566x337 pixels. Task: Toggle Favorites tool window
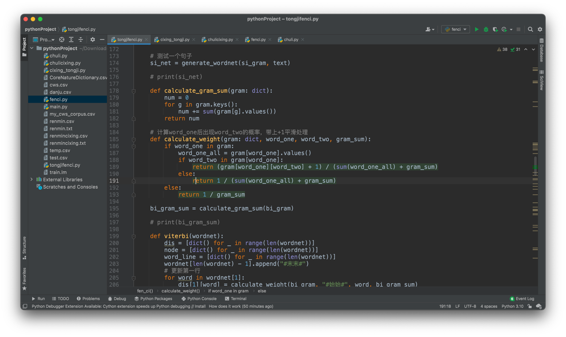pos(25,279)
